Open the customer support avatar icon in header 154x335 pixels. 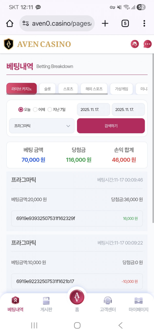point(134,44)
